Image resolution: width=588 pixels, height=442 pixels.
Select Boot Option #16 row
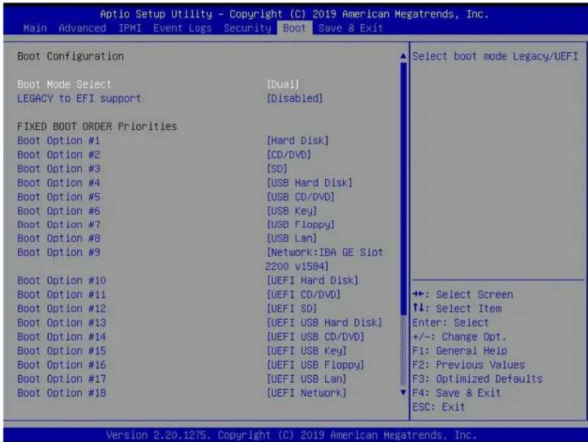pyautogui.click(x=62, y=365)
